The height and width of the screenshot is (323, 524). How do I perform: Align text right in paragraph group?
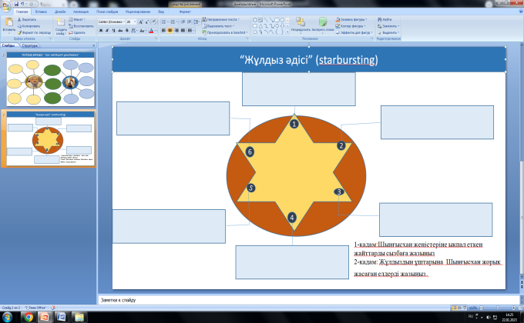point(176,31)
